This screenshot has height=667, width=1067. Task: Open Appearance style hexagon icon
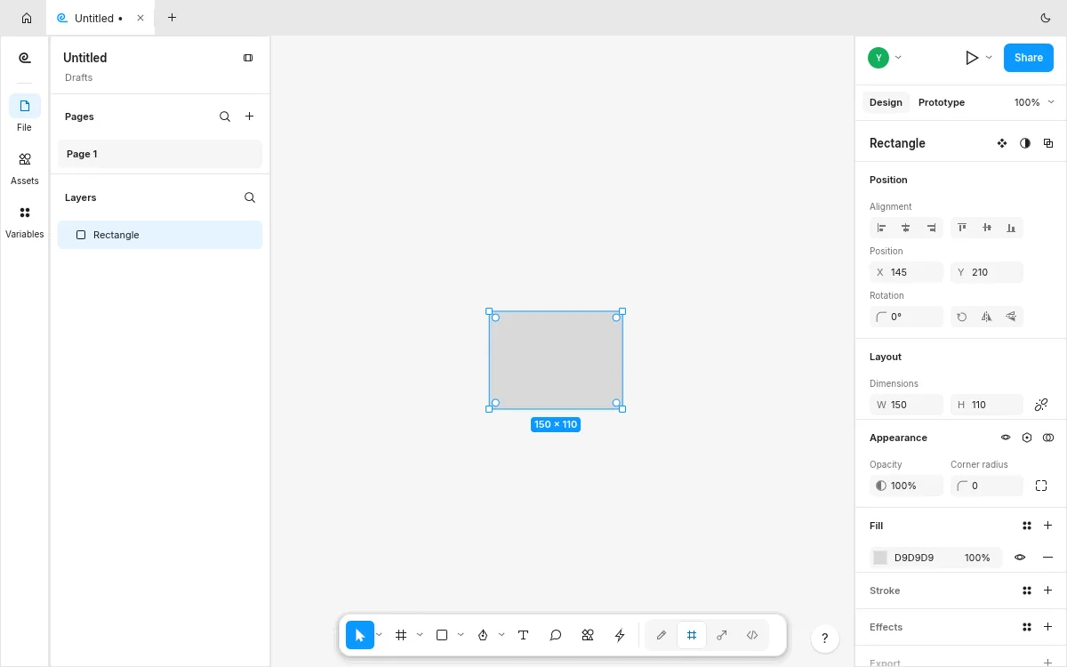[1027, 438]
